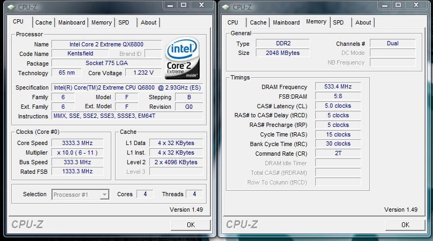The width and height of the screenshot is (433, 241).
Task: Click OK button in left CPU-Z window
Action: 191,225
